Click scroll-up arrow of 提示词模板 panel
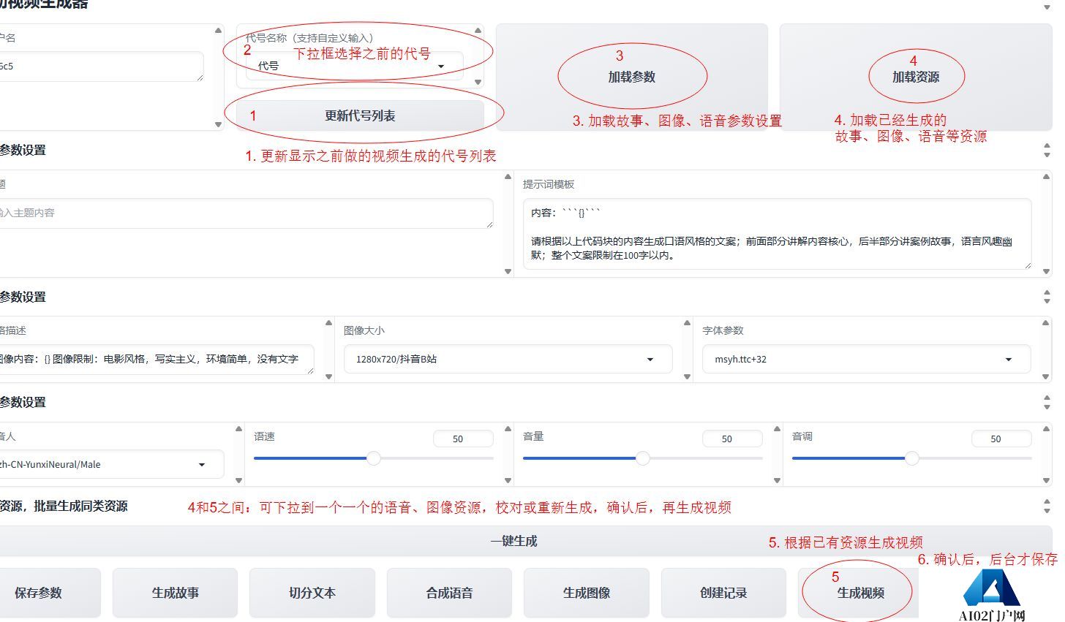 (1047, 176)
